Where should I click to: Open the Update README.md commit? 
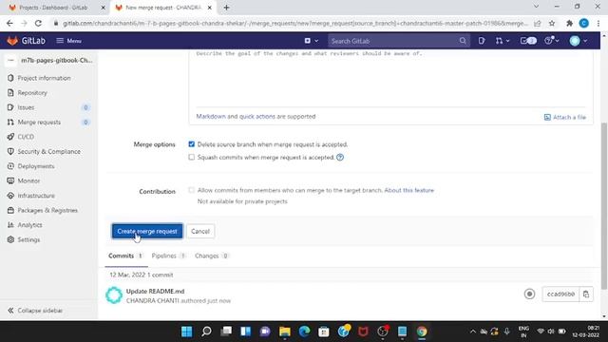pos(155,292)
